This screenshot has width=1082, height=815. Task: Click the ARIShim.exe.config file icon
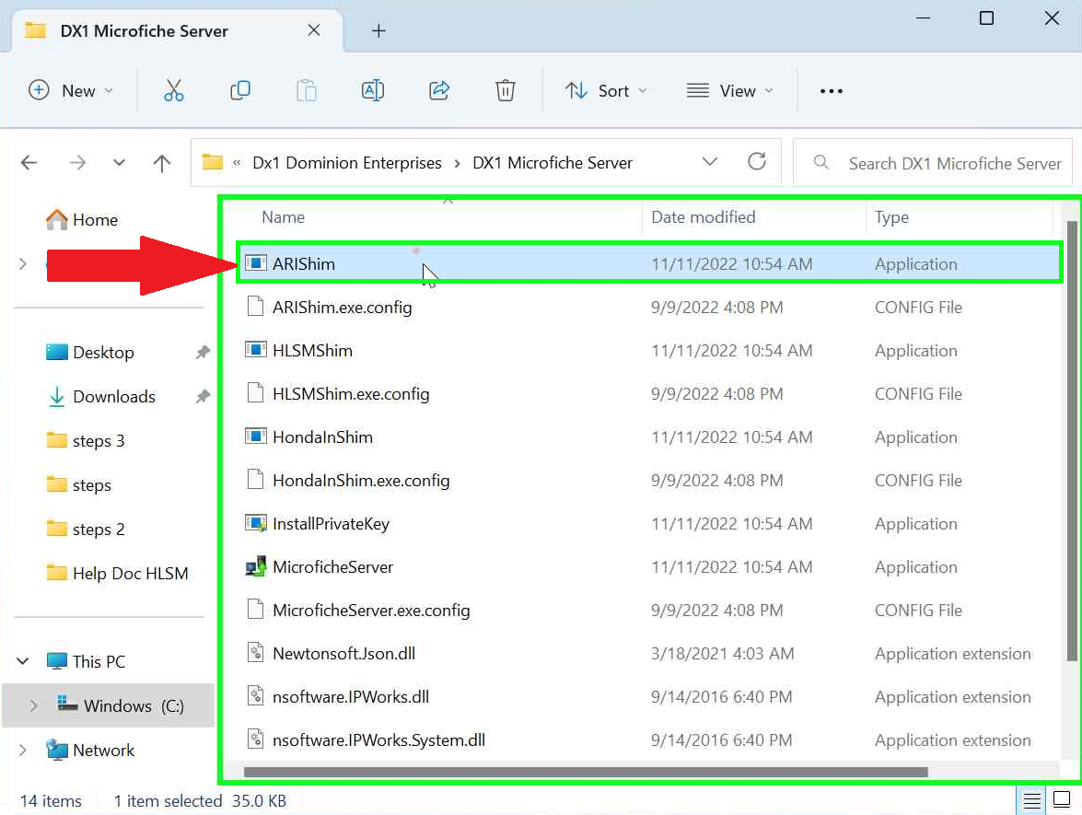[256, 307]
